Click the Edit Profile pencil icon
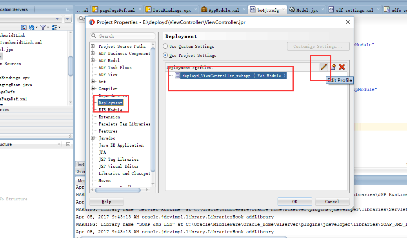The height and width of the screenshot is (238, 407). [323, 67]
